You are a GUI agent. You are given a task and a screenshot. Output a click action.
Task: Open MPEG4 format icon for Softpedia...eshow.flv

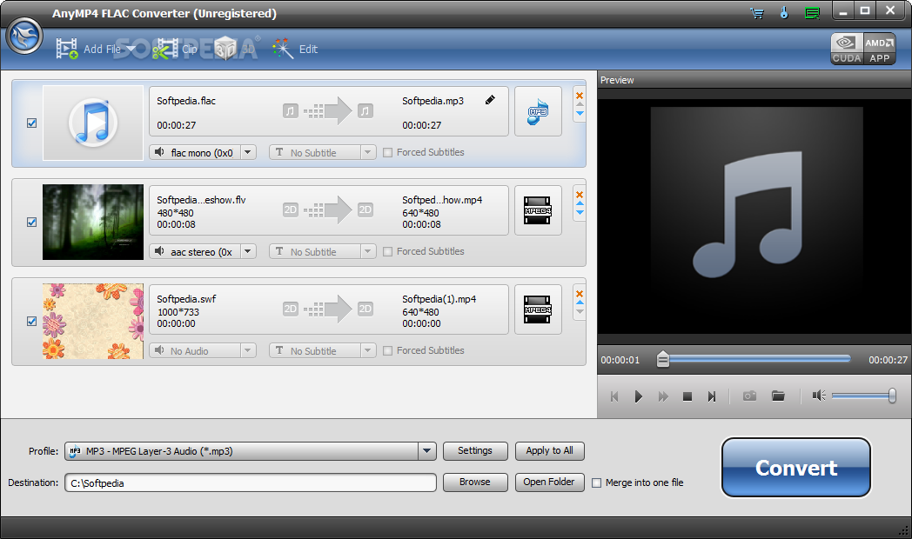[x=538, y=210]
